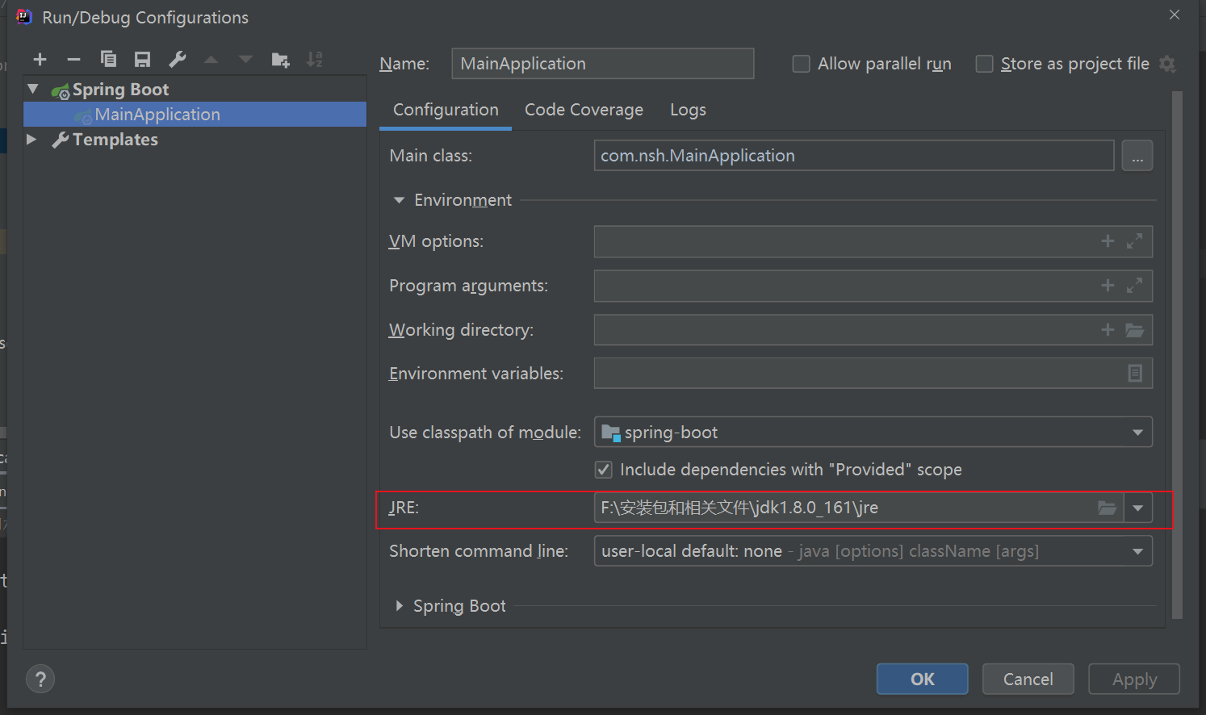Image resolution: width=1206 pixels, height=715 pixels.
Task: Click the Cancel button
Action: [x=1028, y=679]
